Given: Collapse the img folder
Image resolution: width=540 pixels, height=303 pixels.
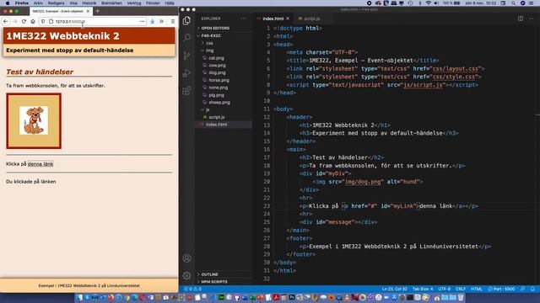Looking at the screenshot, I should pos(224,50).
